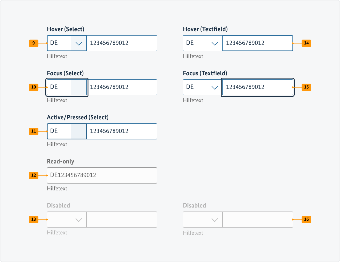Image resolution: width=340 pixels, height=262 pixels.
Task: Click orange annotation badge number 12
Action: point(34,175)
